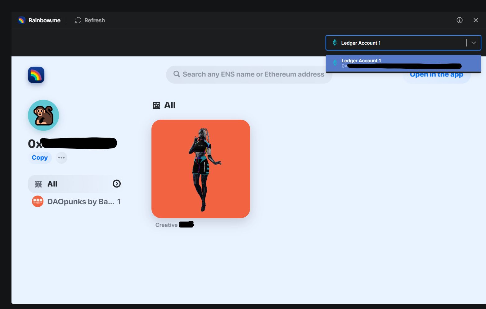486x309 pixels.
Task: Click the ENS name search field
Action: (253, 74)
